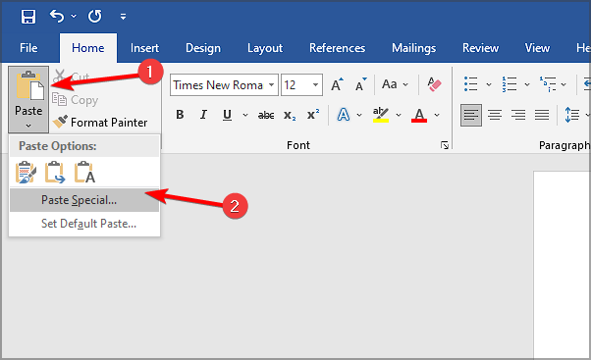The width and height of the screenshot is (591, 360).
Task: Click the Save icon in quick access toolbar
Action: [x=28, y=17]
